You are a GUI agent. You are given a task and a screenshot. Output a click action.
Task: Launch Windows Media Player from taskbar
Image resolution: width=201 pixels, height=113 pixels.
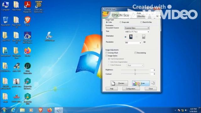pos(31,110)
